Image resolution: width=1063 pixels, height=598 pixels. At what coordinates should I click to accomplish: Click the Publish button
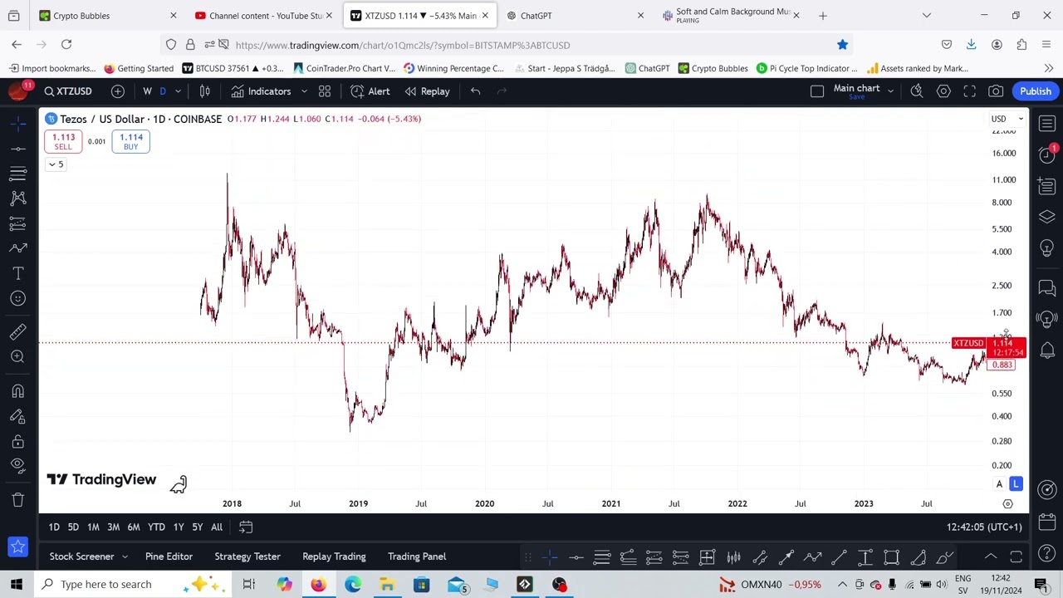click(1036, 91)
